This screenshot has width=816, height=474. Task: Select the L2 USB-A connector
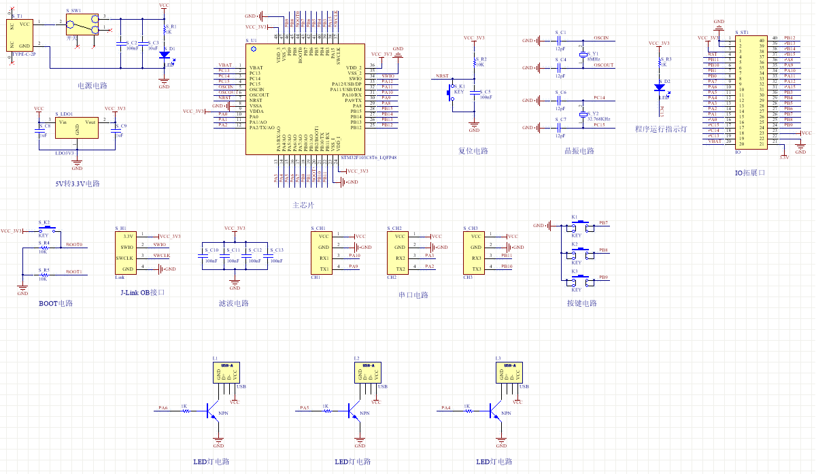point(369,372)
